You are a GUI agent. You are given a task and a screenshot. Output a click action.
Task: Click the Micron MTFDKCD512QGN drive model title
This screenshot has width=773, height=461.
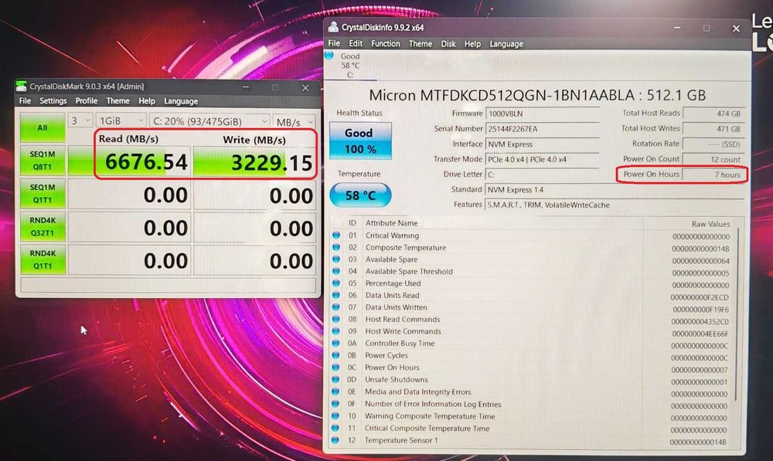pos(537,95)
